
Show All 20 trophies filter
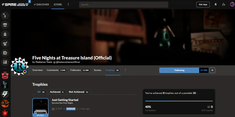41,92
